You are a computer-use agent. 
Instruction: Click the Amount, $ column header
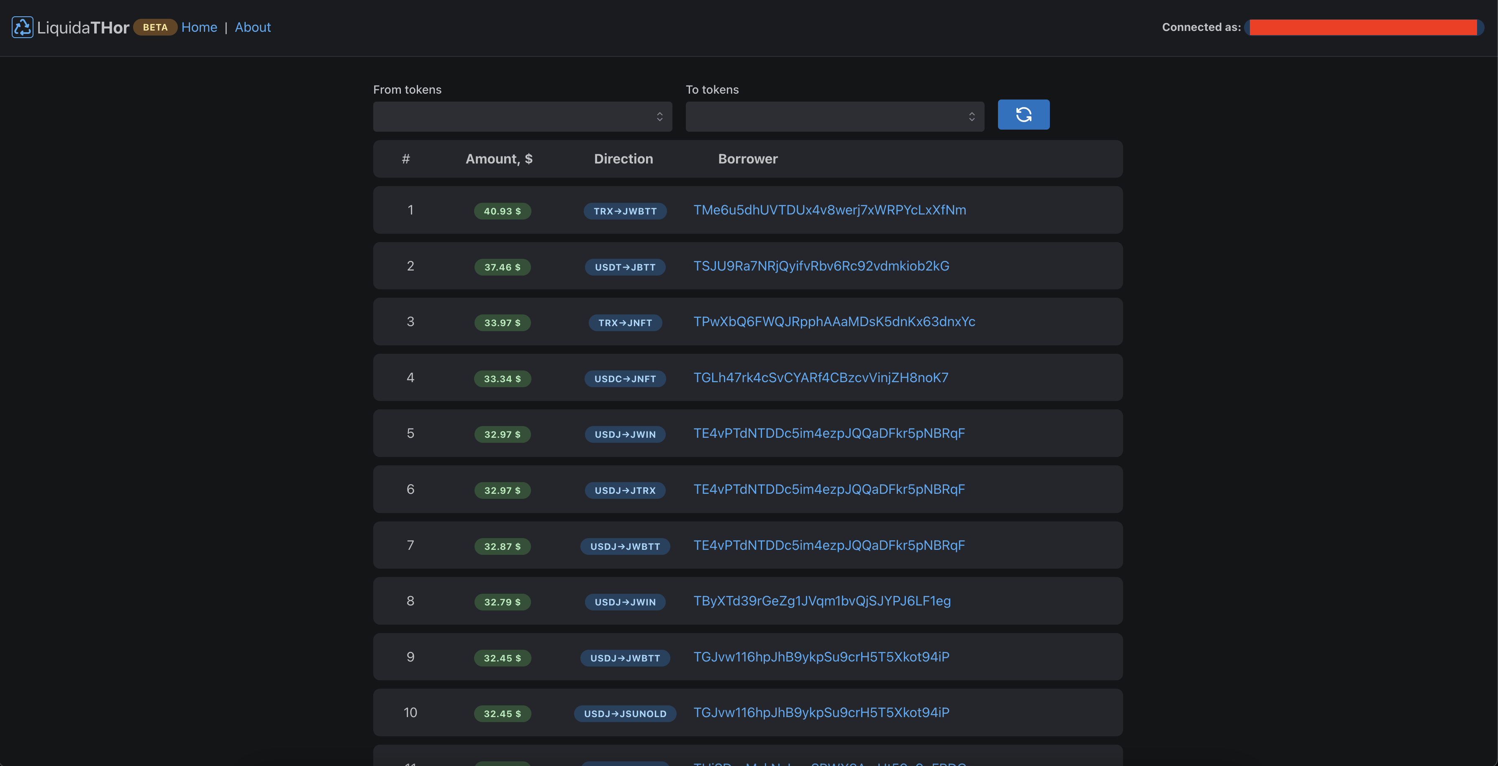tap(498, 158)
